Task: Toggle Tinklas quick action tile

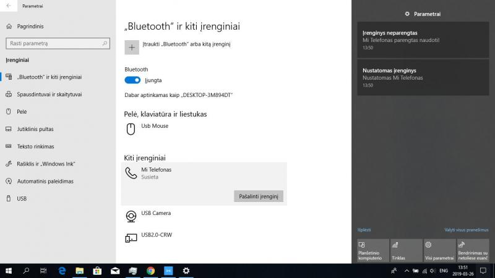Action: tap(407, 251)
